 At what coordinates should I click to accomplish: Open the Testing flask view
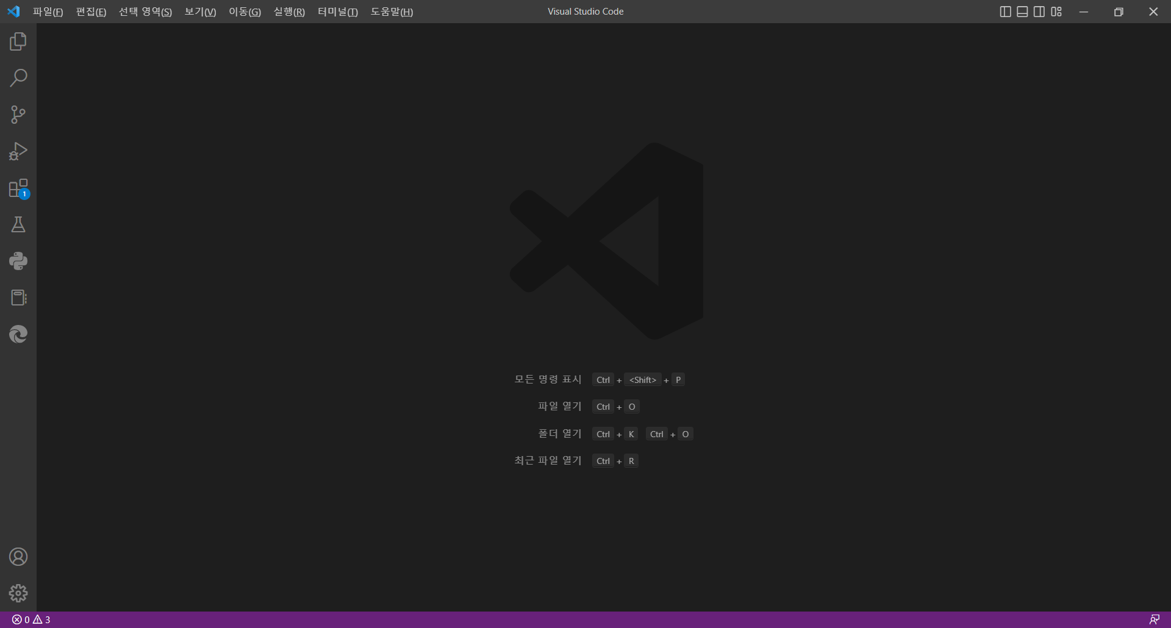(x=18, y=224)
